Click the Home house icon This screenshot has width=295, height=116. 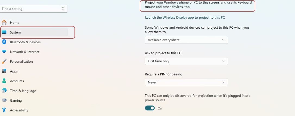[4, 22]
